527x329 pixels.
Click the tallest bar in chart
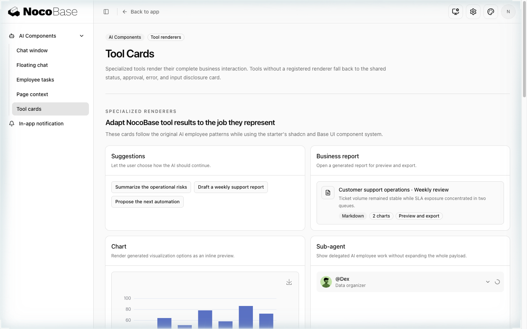tap(246, 317)
